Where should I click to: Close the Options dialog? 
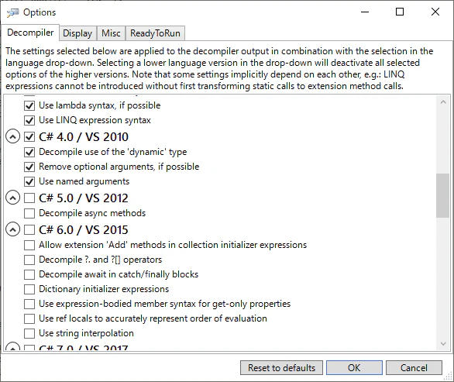435,12
